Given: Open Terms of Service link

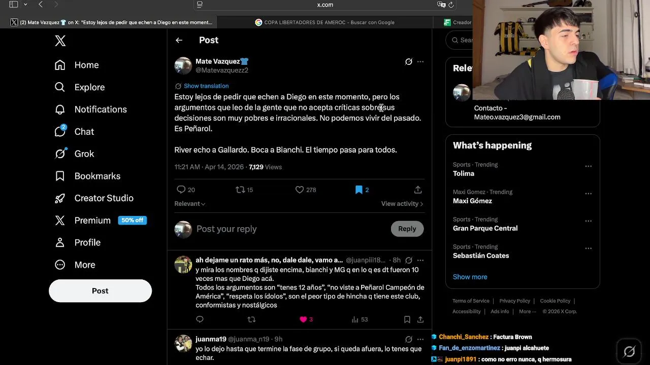Looking at the screenshot, I should (471, 301).
